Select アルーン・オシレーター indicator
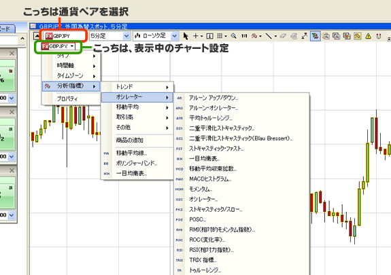 pos(242,108)
